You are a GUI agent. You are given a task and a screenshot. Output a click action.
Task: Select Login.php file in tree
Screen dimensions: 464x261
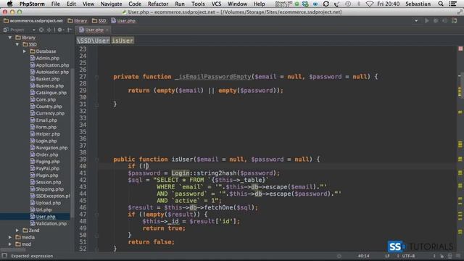[x=43, y=141]
